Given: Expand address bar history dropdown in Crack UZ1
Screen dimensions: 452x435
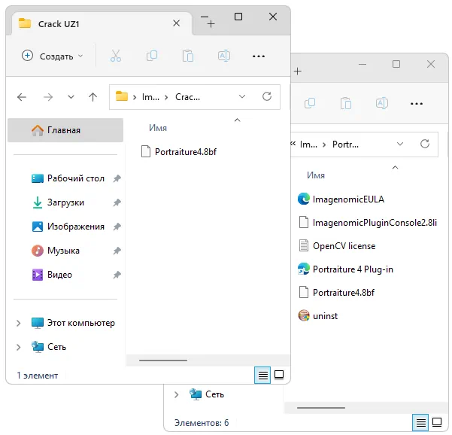Looking at the screenshot, I should pos(242,96).
